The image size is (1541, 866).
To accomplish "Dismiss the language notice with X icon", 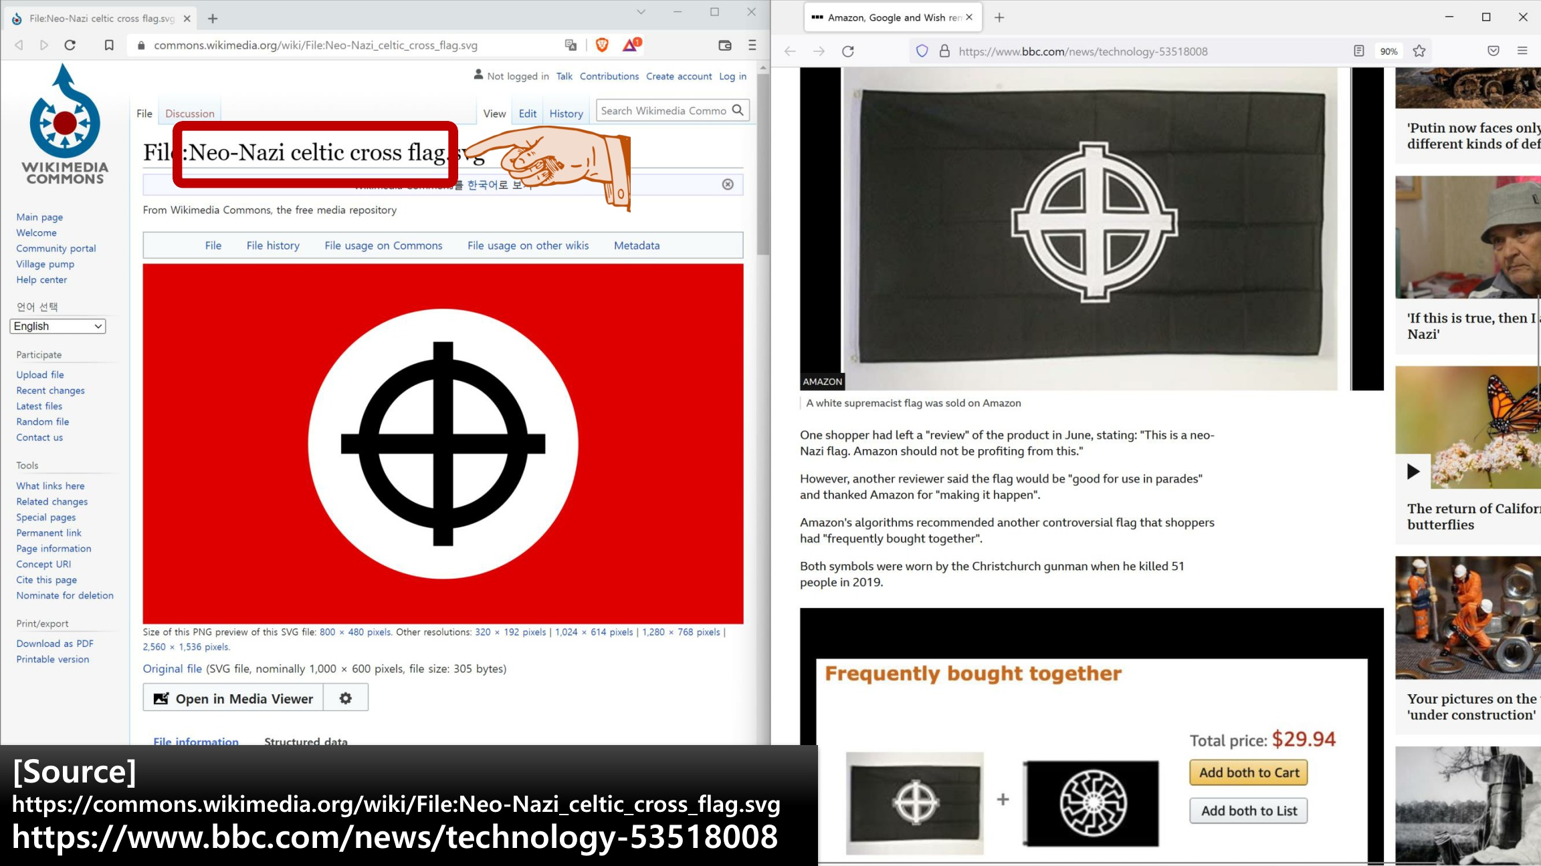I will [728, 184].
